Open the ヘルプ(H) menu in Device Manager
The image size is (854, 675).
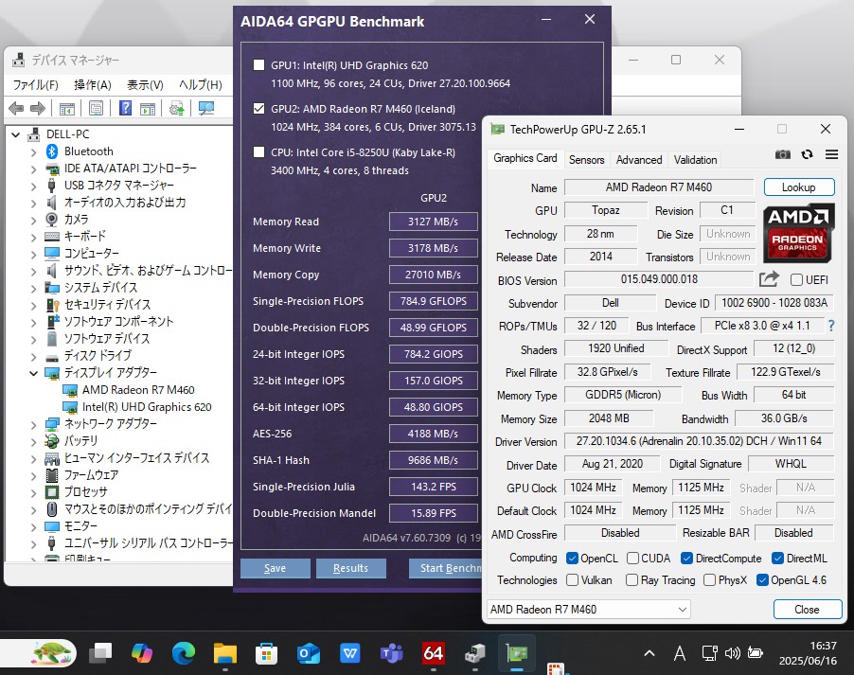pyautogui.click(x=201, y=84)
